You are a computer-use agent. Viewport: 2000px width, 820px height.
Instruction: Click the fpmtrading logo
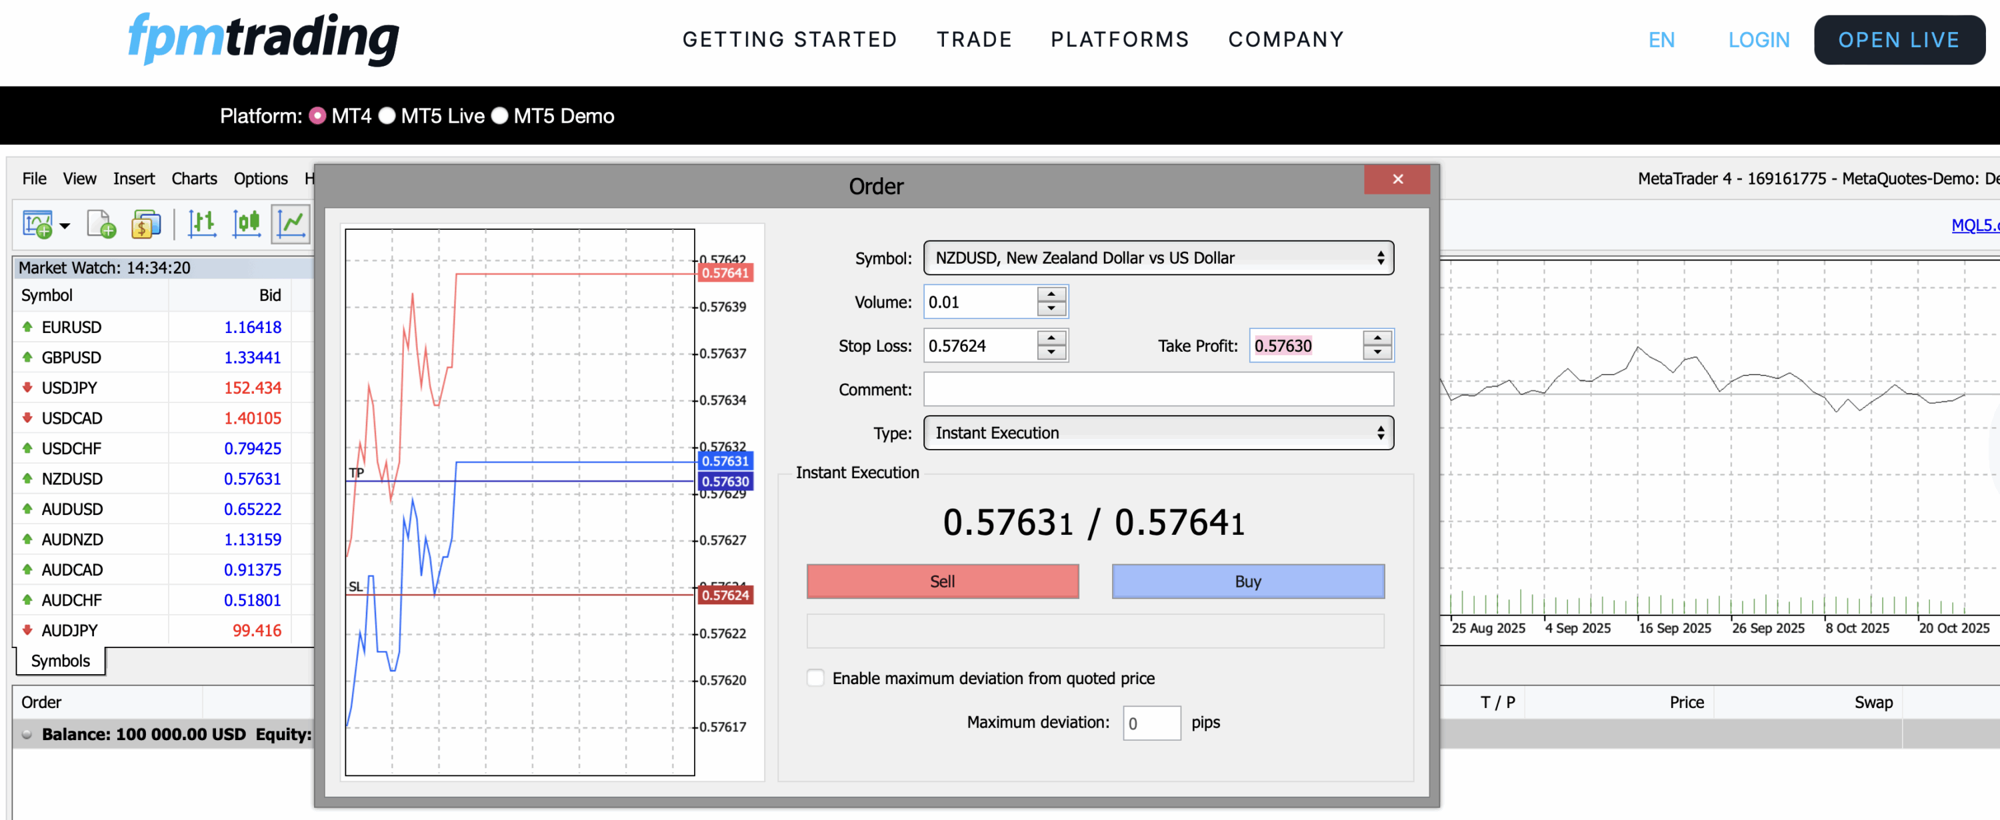[263, 38]
